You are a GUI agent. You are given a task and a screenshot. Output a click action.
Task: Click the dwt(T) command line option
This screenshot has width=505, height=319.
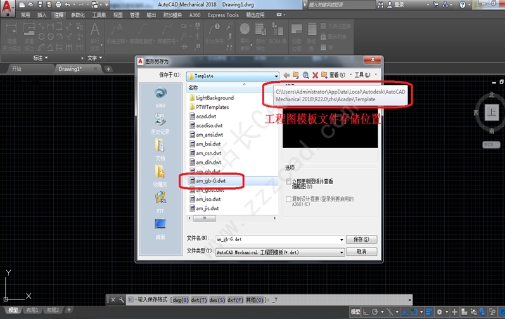click(199, 300)
